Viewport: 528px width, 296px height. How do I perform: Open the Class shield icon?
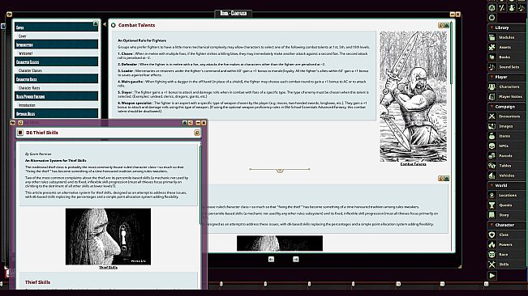tap(492, 235)
